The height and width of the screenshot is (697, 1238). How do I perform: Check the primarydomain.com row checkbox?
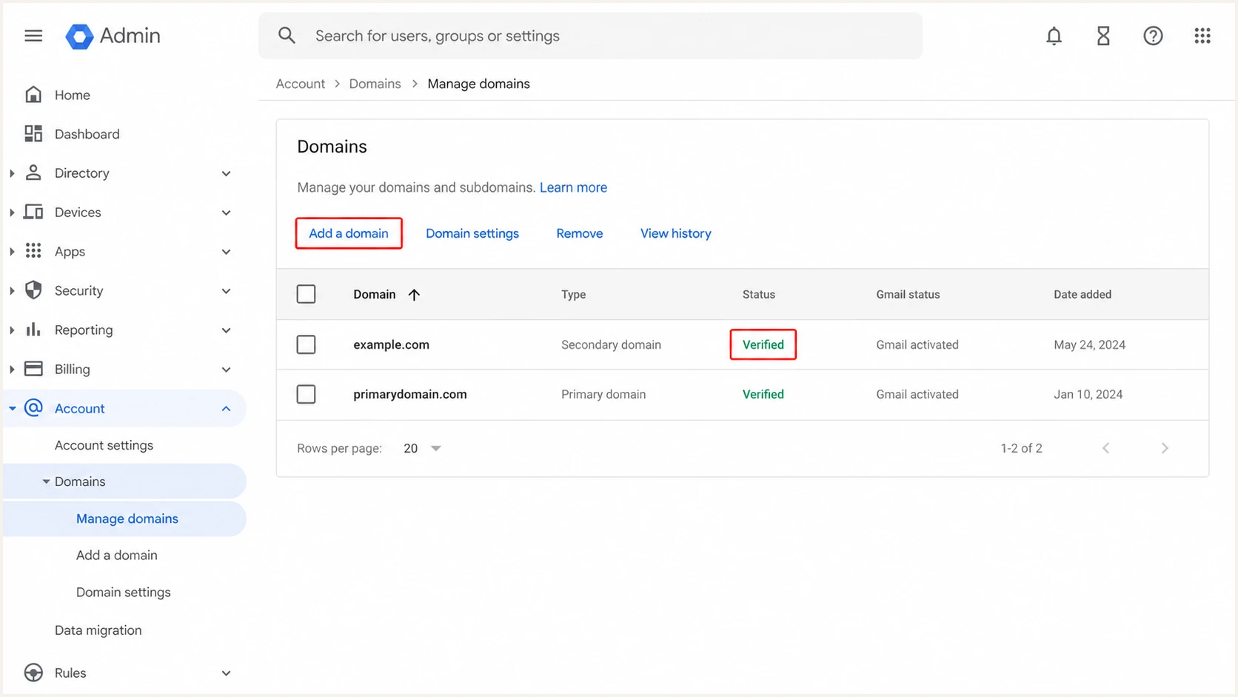tap(306, 394)
